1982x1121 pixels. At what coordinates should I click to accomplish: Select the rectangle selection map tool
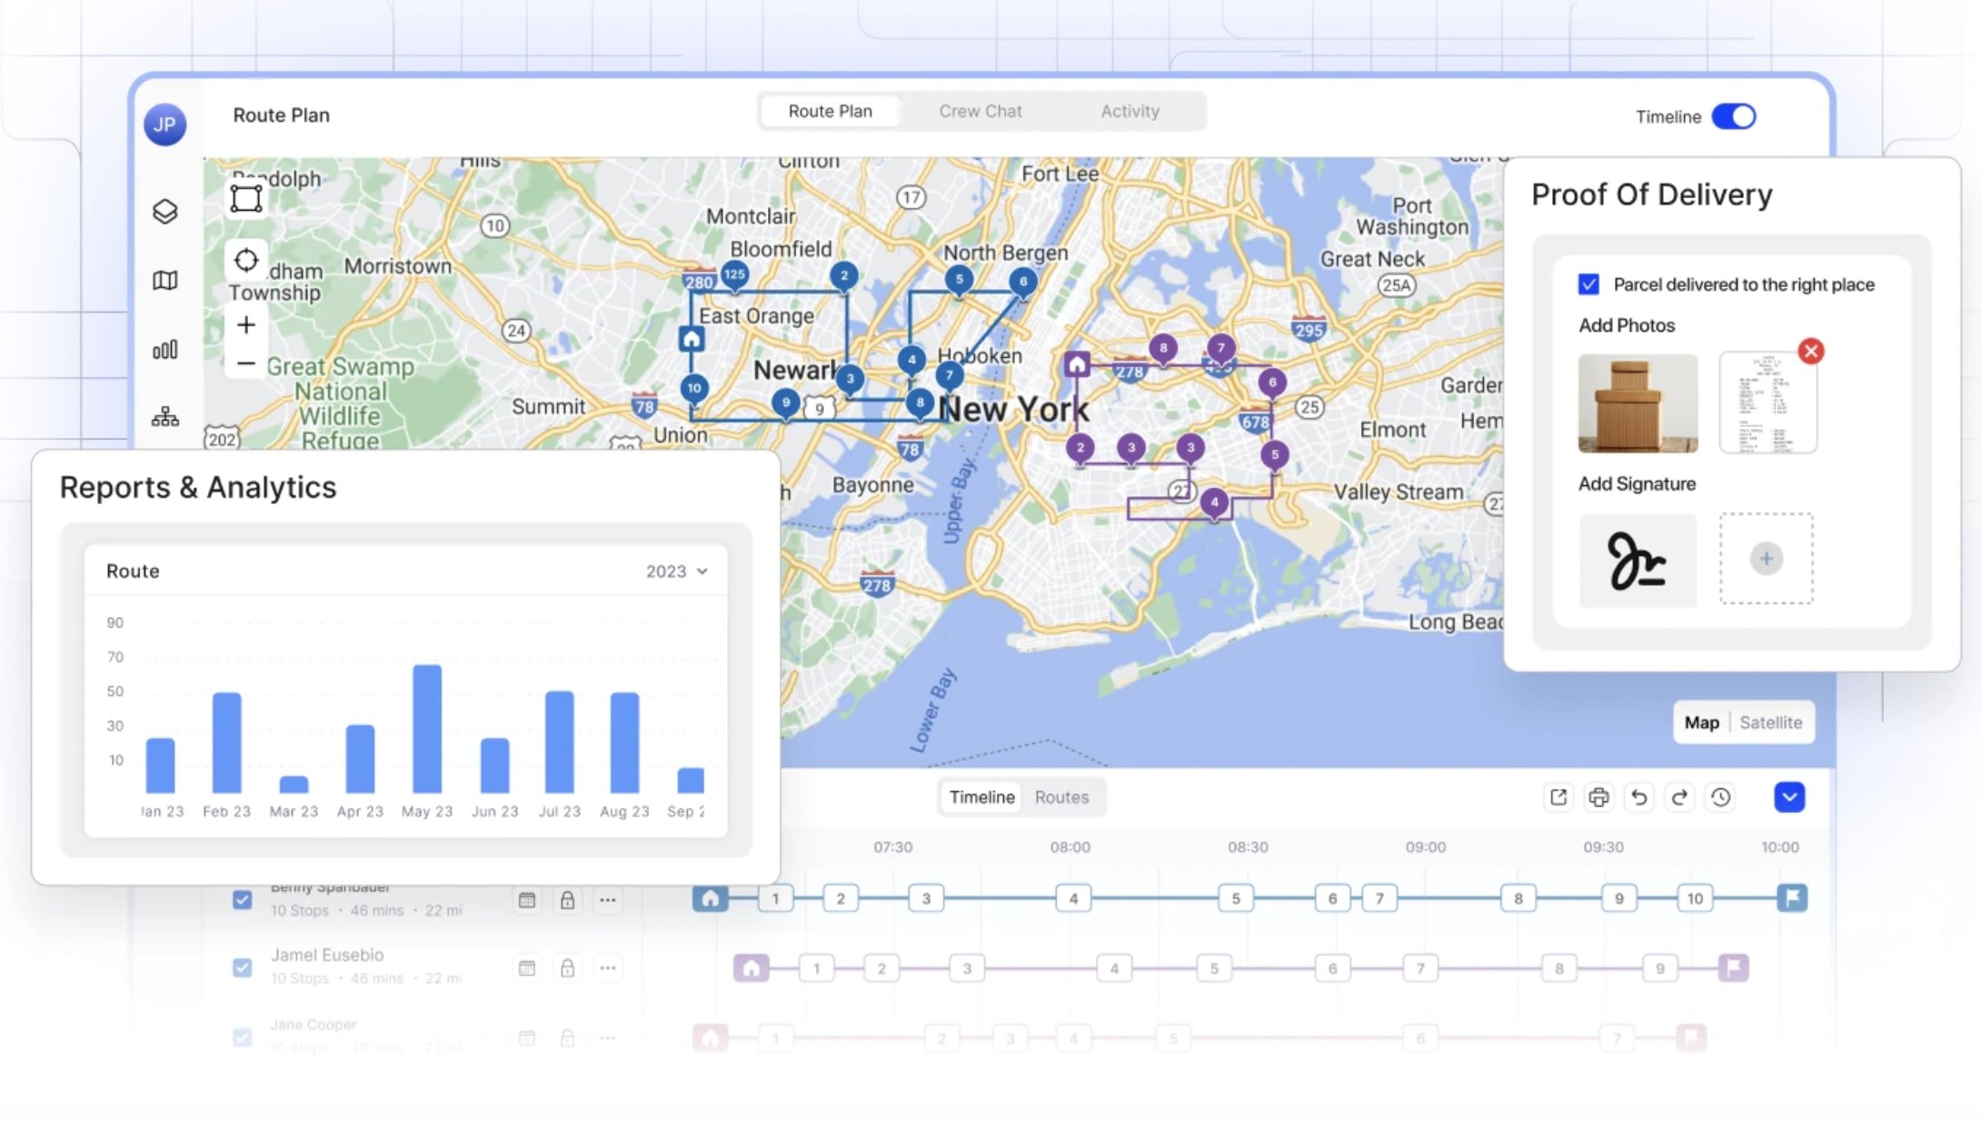pyautogui.click(x=246, y=198)
